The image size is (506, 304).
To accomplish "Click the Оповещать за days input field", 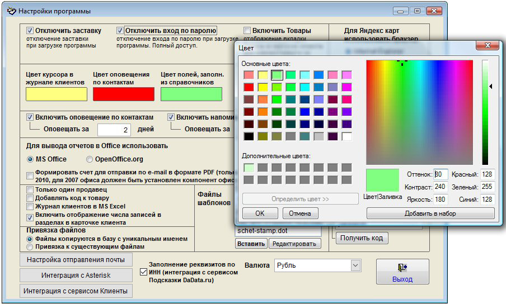I will 114,130.
